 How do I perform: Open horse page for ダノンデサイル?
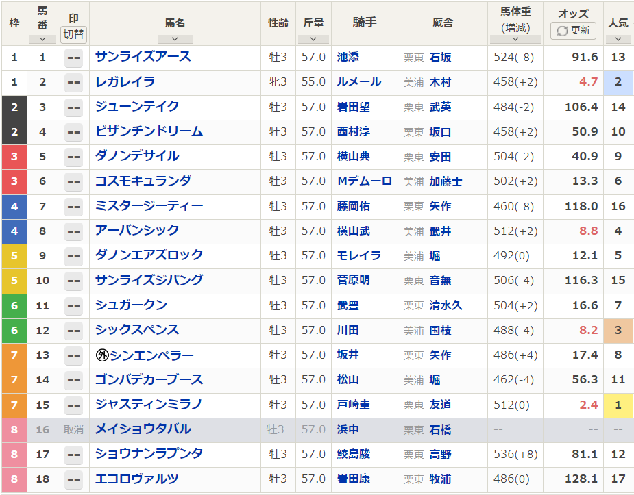click(136, 156)
